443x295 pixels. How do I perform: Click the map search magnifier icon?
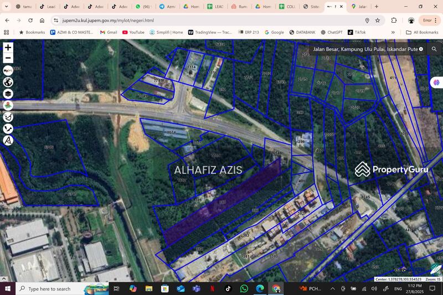coord(434,49)
